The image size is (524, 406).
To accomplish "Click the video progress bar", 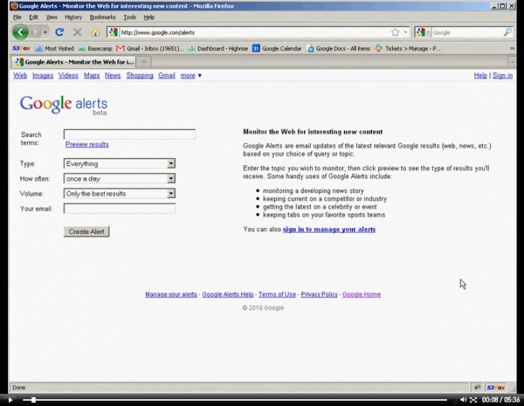I will 235,400.
